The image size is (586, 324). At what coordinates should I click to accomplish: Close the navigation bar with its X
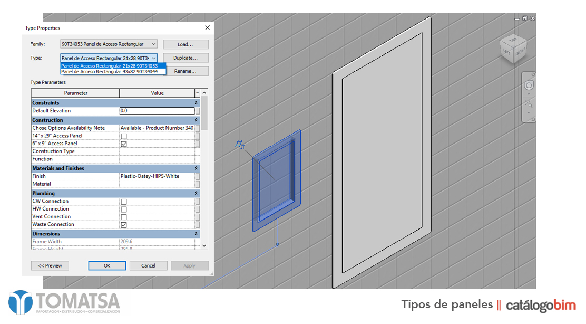[533, 74]
